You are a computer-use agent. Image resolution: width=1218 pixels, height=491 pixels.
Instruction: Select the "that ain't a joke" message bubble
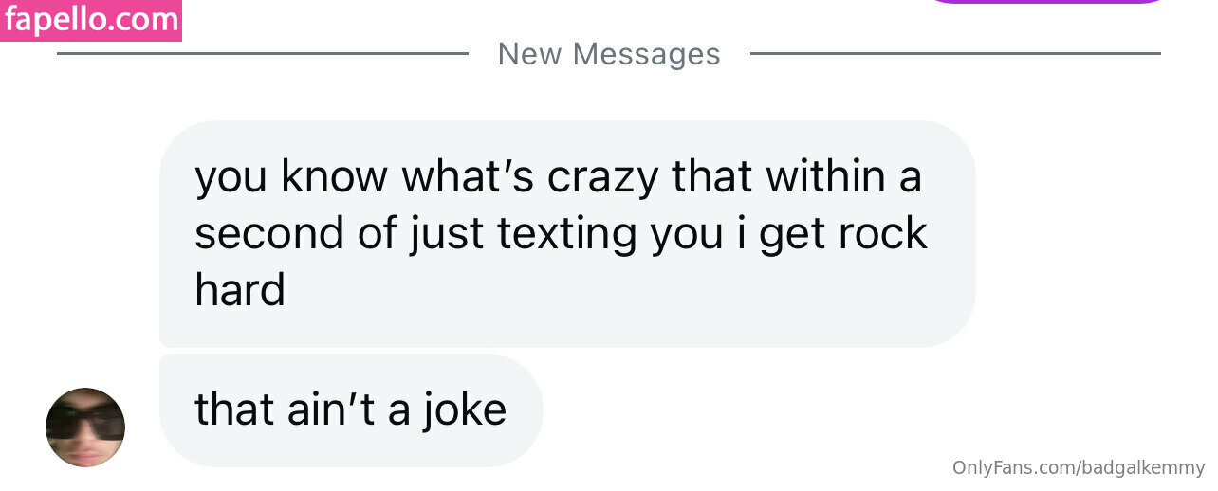[351, 409]
